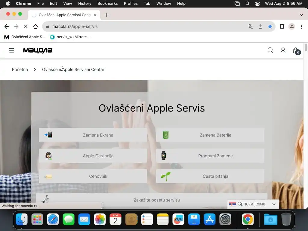The width and height of the screenshot is (308, 231).
Task: Open App Store from the Dock
Action: click(x=210, y=219)
